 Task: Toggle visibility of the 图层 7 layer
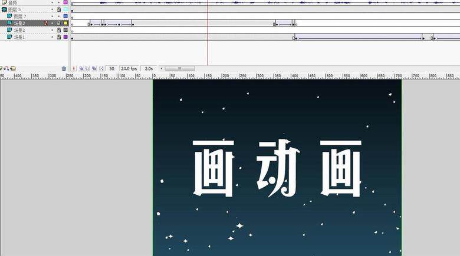[52, 16]
